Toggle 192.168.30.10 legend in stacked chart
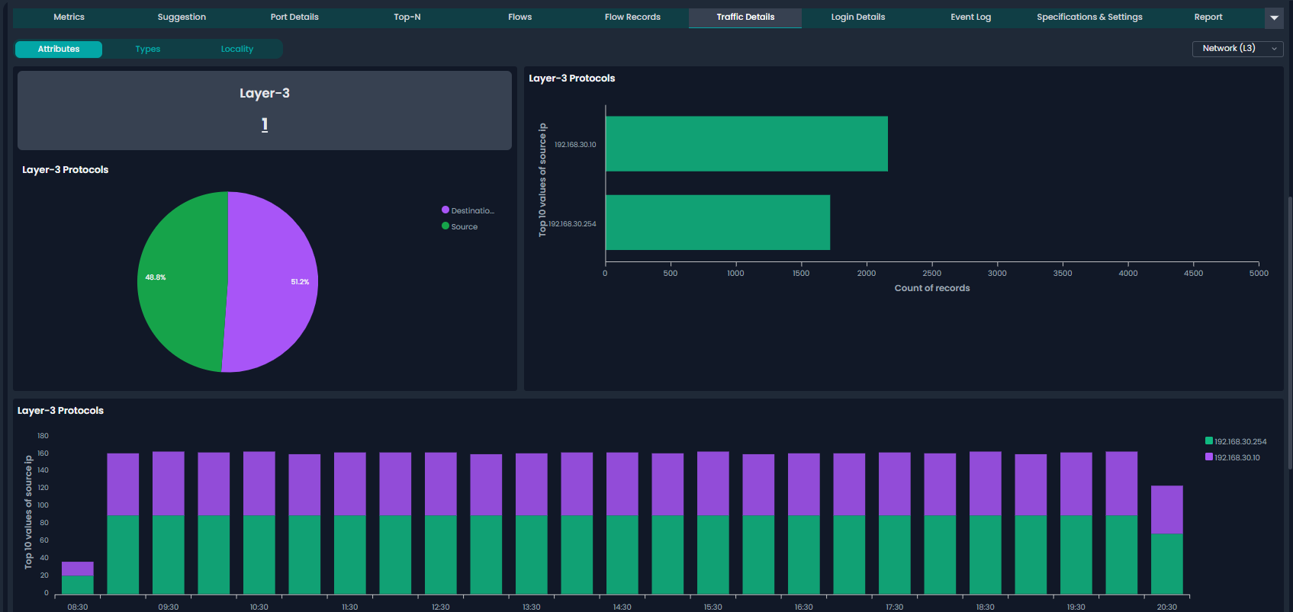This screenshot has height=612, width=1293. tap(1233, 457)
